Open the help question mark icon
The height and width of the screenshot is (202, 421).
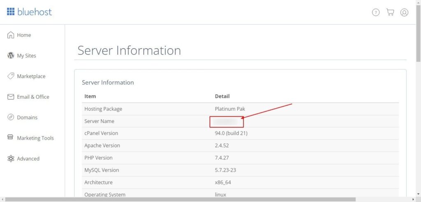(x=376, y=12)
